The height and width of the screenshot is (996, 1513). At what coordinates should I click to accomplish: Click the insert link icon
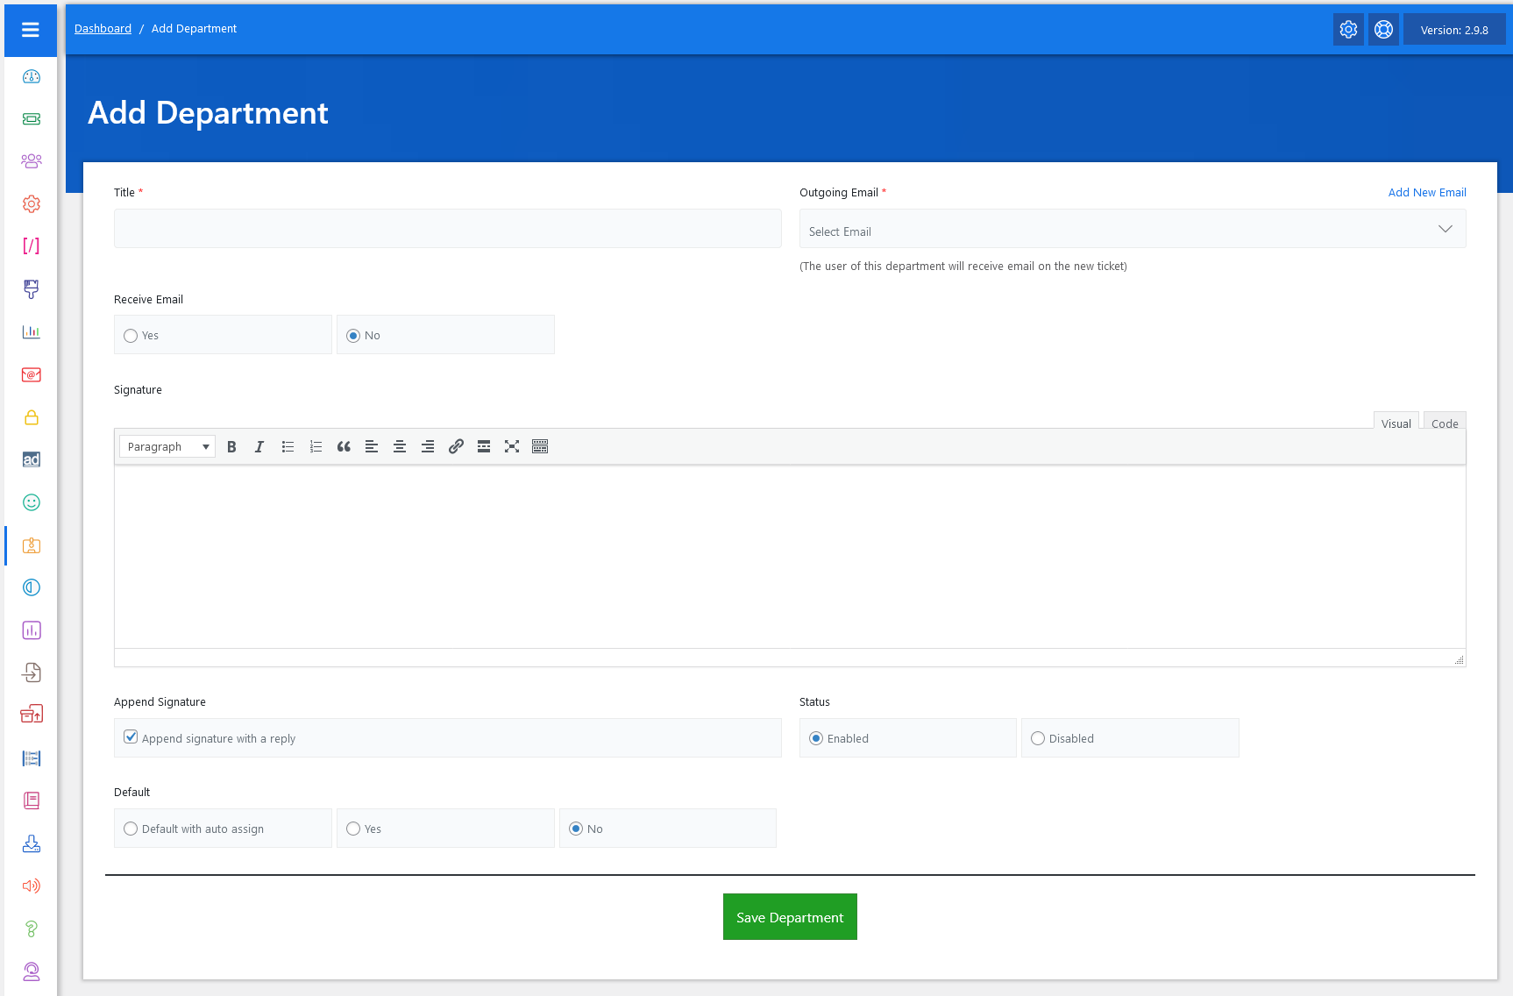click(x=456, y=447)
